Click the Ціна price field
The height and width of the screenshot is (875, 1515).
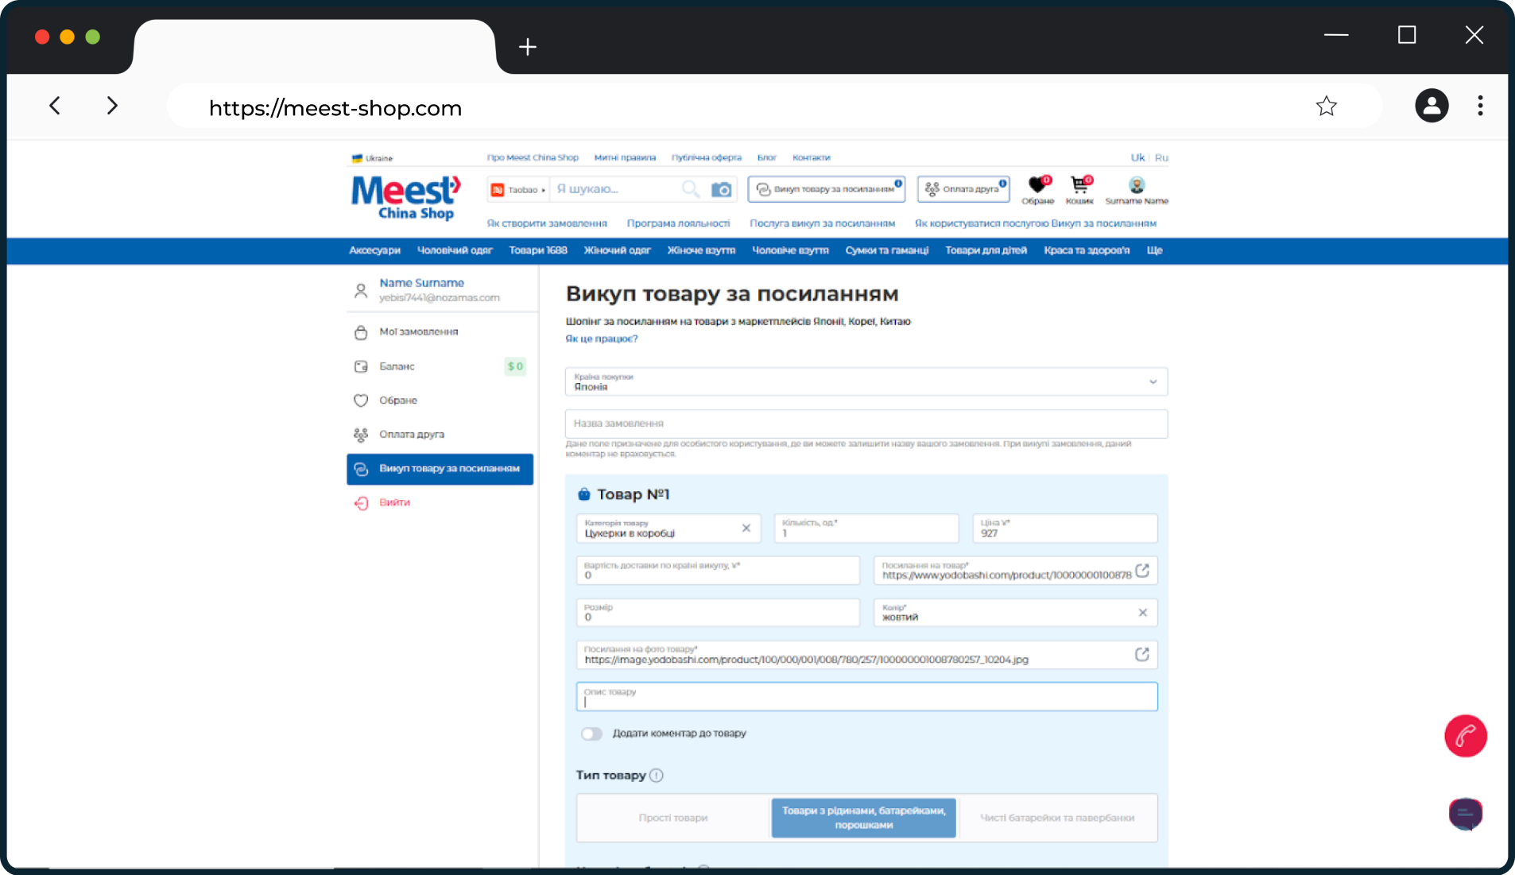(1065, 528)
